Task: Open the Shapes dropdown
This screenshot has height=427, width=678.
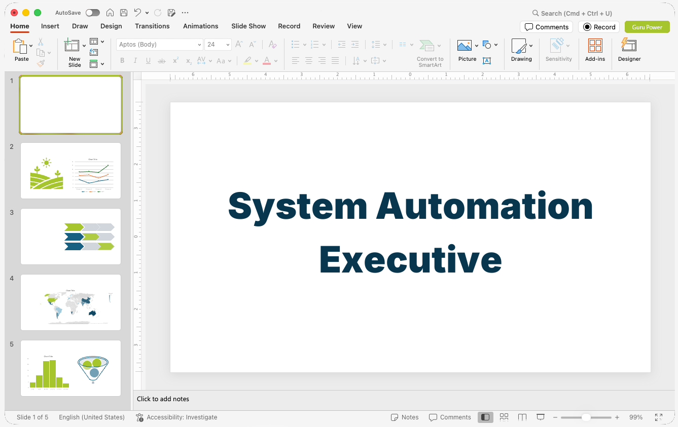Action: (x=490, y=45)
